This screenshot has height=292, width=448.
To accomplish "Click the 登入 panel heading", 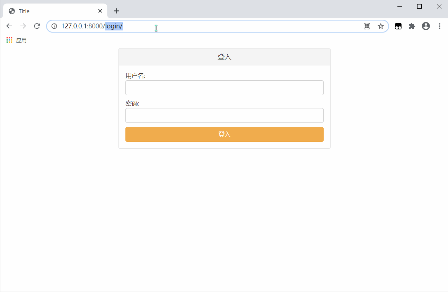I will point(224,57).
